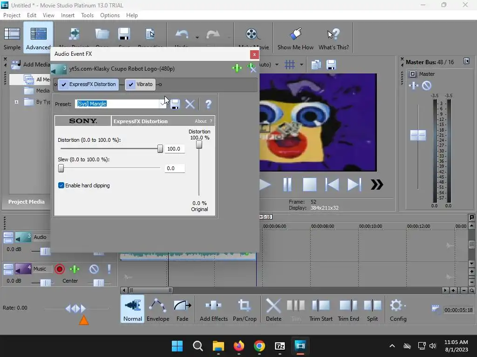Click the Redo arrow icon
The width and height of the screenshot is (477, 357).
point(213,34)
